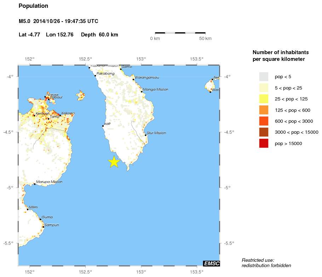322x277 pixels.
Task: Click the EMSC logo in map corner
Action: pyautogui.click(x=211, y=263)
